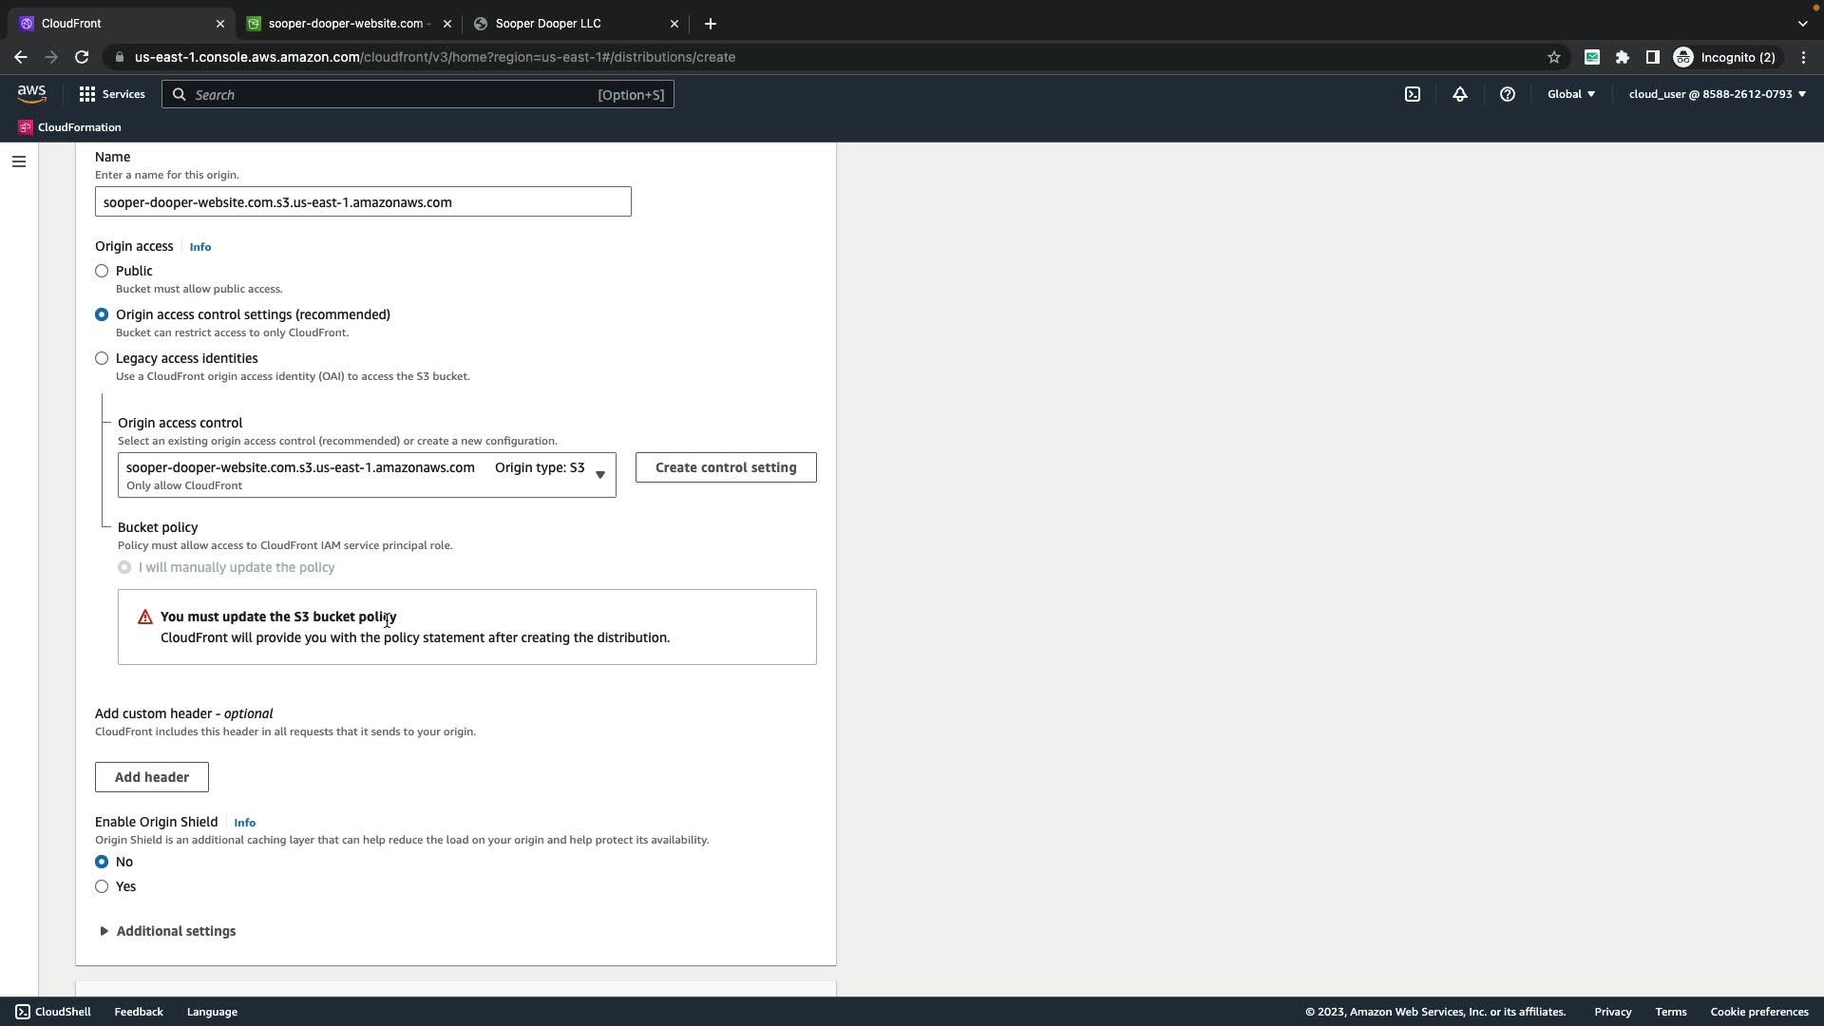Reload the page in the browser
Image resolution: width=1824 pixels, height=1026 pixels.
click(82, 57)
